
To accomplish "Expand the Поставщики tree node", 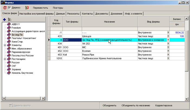I will click(5, 59).
